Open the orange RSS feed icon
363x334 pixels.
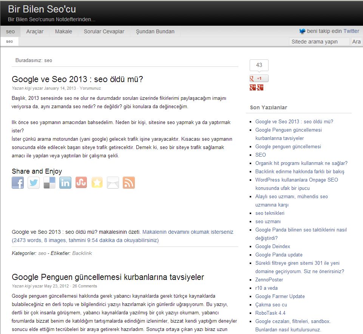click(129, 183)
